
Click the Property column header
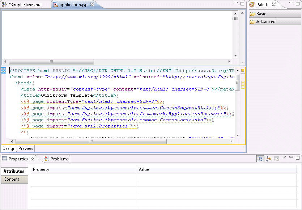tap(84, 169)
